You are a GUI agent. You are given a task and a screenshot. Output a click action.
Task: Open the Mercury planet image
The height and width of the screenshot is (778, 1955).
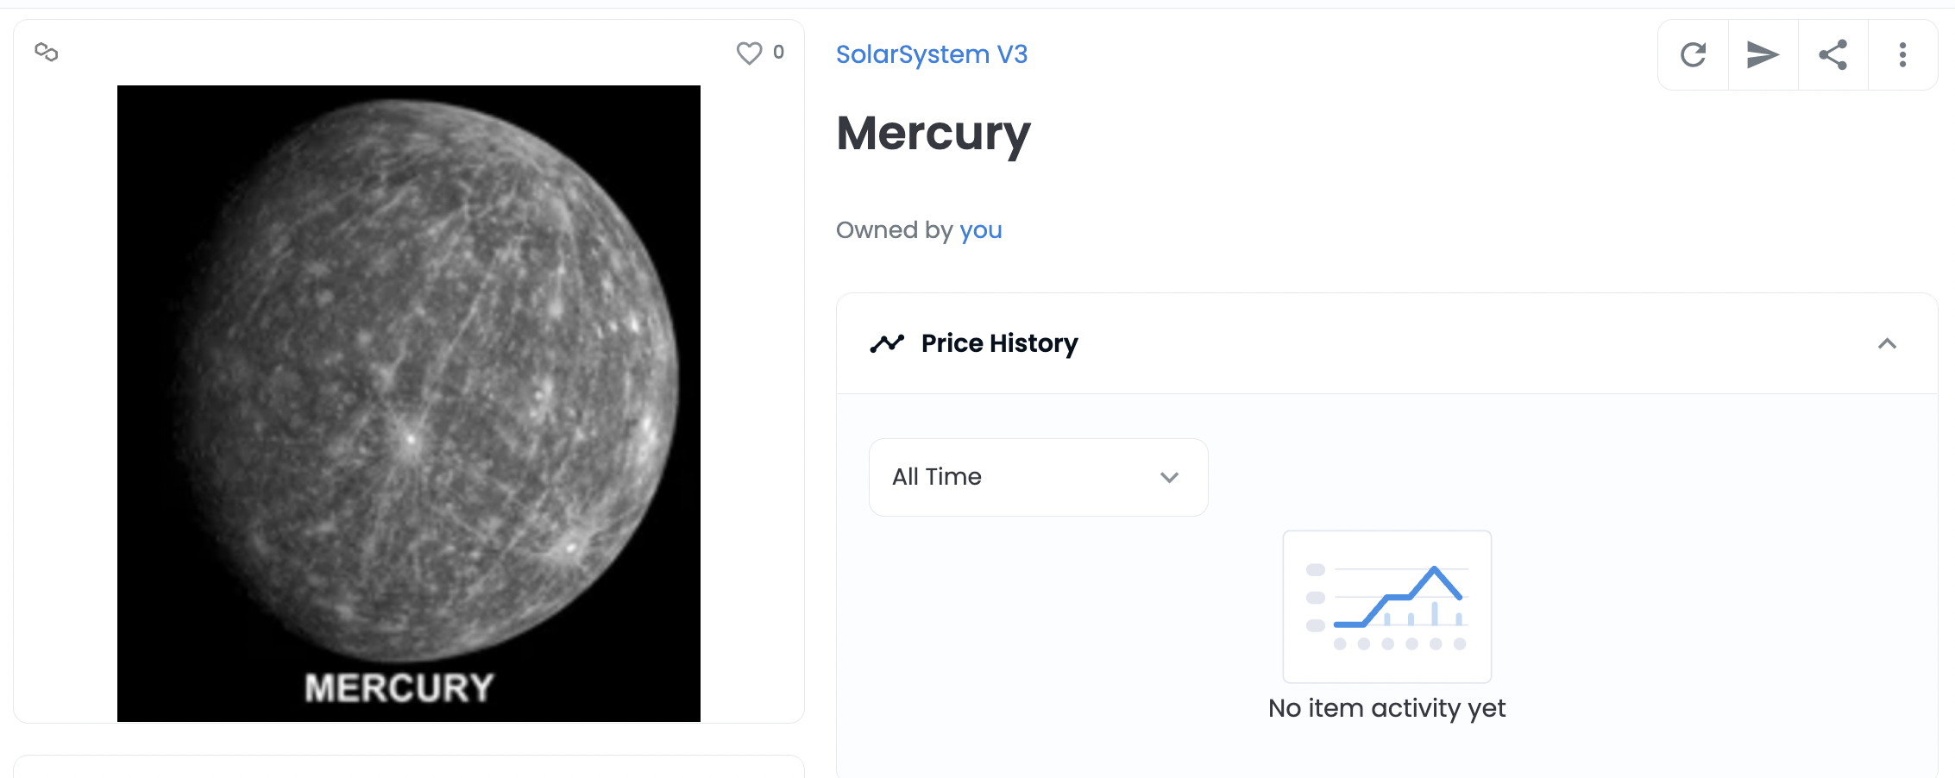pos(409,380)
